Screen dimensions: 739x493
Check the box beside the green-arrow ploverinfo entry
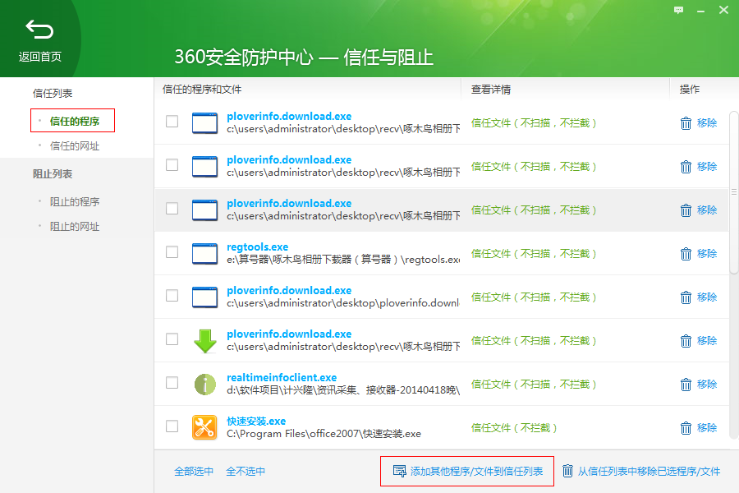[x=172, y=339]
